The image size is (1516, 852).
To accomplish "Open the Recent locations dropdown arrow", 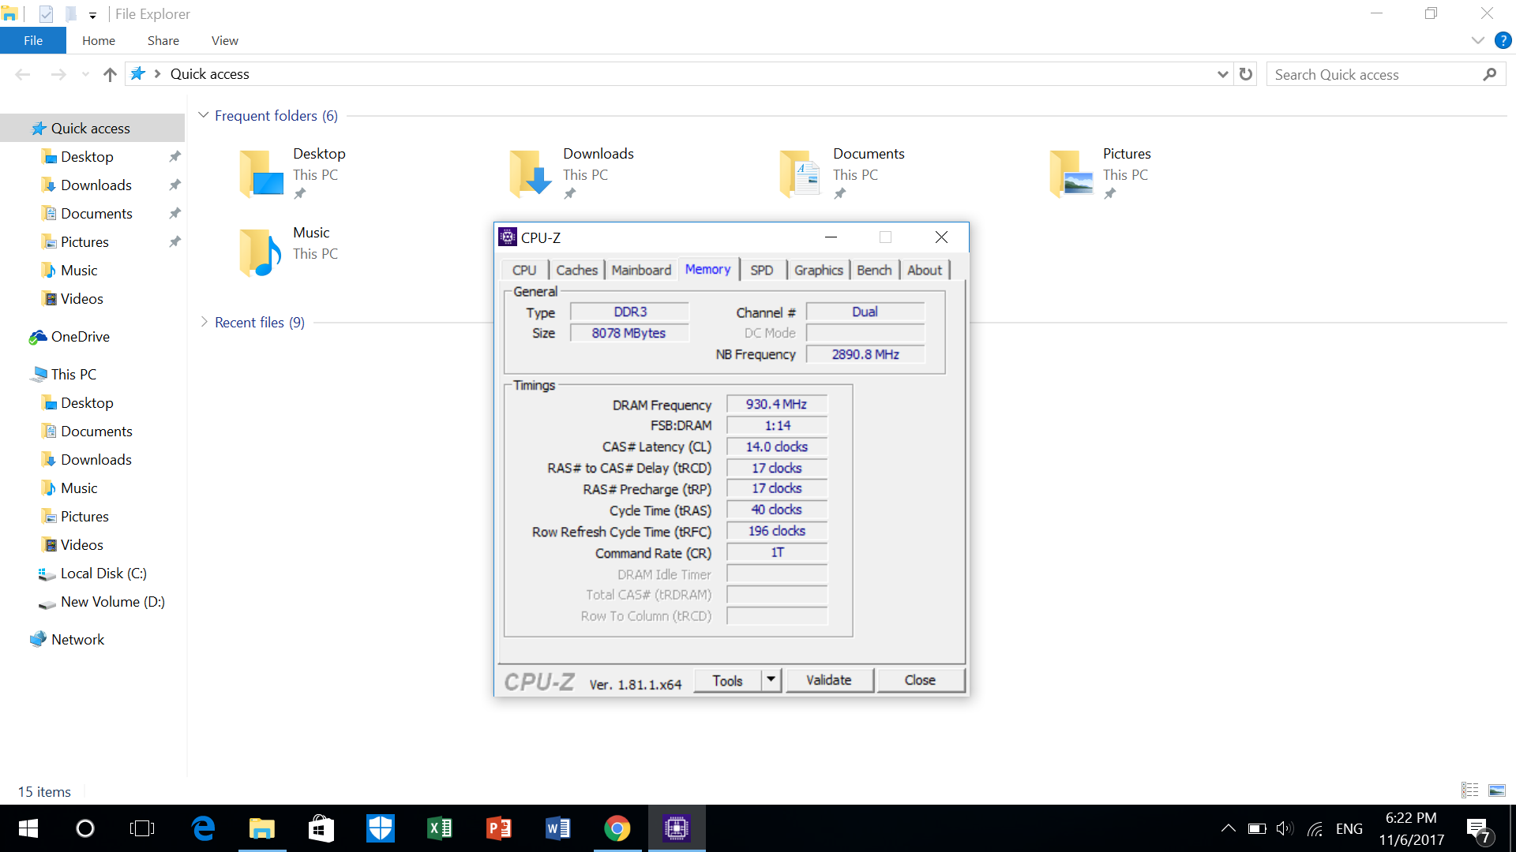I will pos(85,74).
